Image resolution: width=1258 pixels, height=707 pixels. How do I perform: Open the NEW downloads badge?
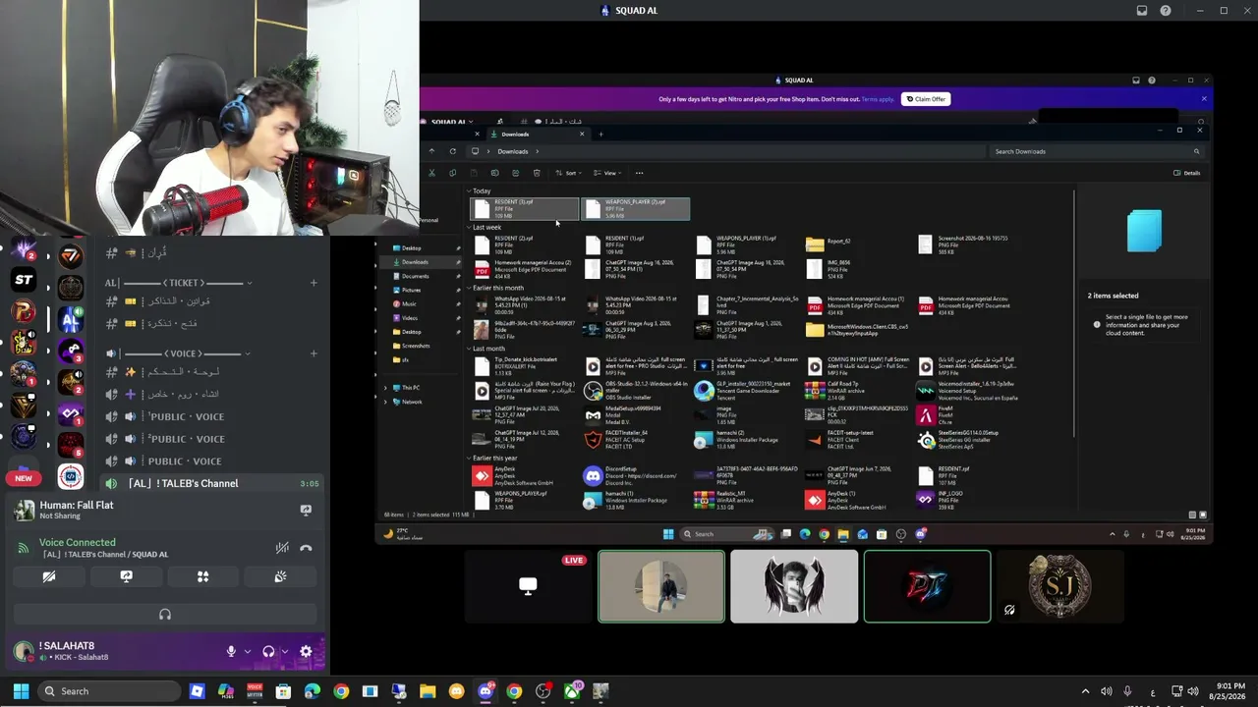click(24, 478)
